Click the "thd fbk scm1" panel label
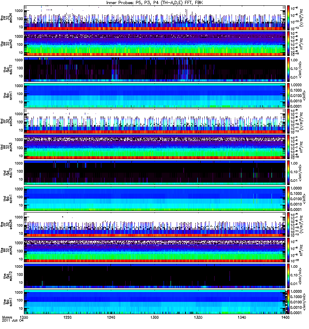309x329 pixels. [8, 199]
